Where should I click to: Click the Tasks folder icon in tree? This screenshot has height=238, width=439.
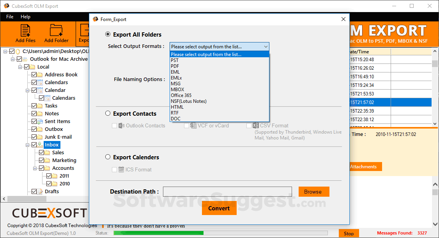click(40, 106)
